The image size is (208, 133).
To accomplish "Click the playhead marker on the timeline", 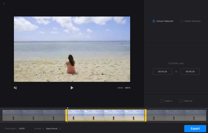I will click(68, 108).
